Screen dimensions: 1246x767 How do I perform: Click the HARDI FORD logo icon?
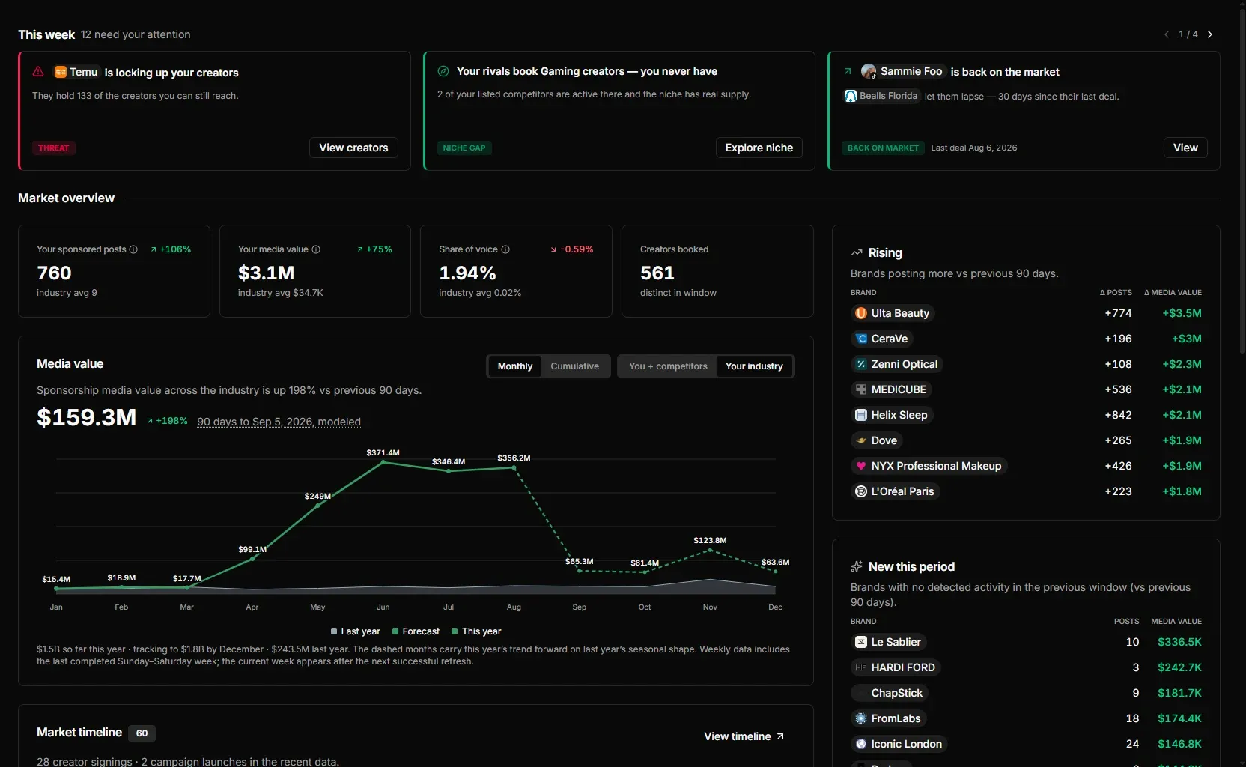point(861,667)
